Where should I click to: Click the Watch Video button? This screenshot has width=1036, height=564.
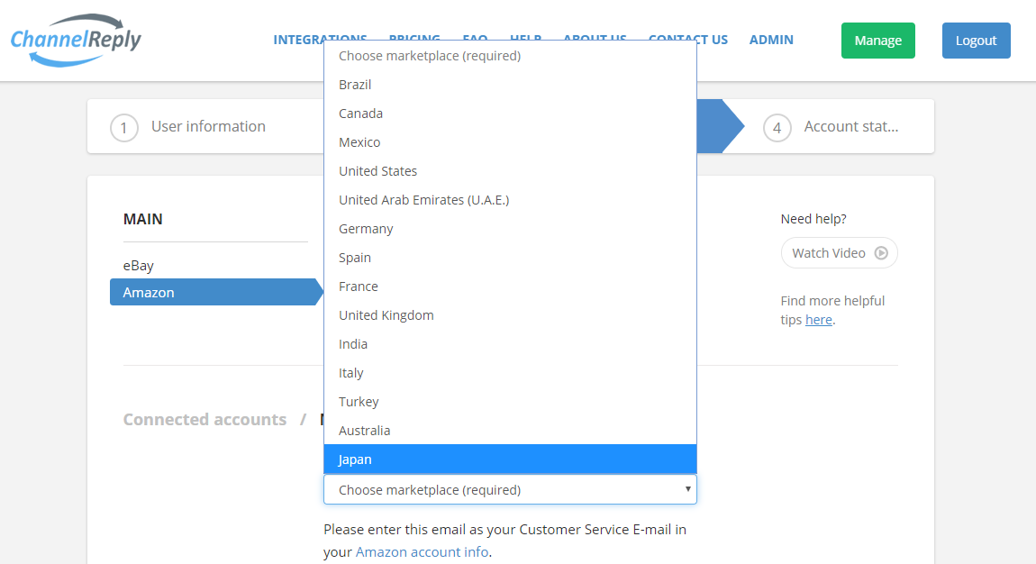point(839,253)
